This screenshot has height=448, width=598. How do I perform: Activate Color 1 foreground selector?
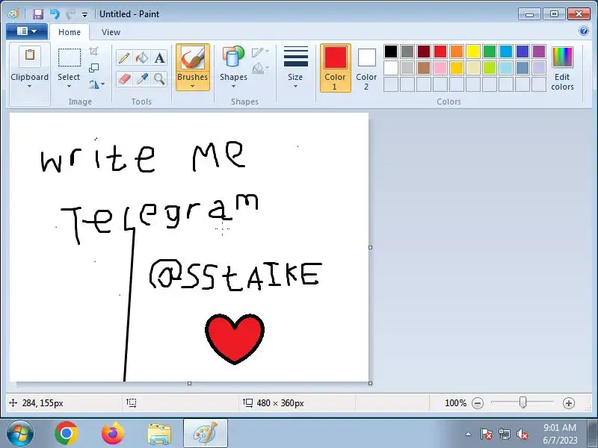[x=335, y=68]
